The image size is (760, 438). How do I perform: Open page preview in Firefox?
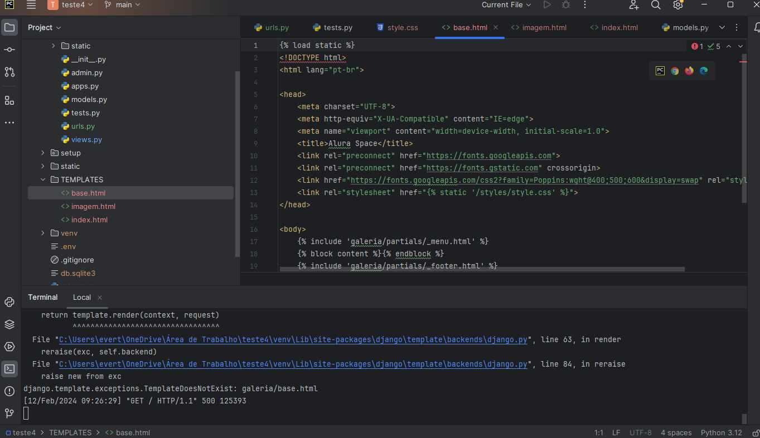point(689,71)
